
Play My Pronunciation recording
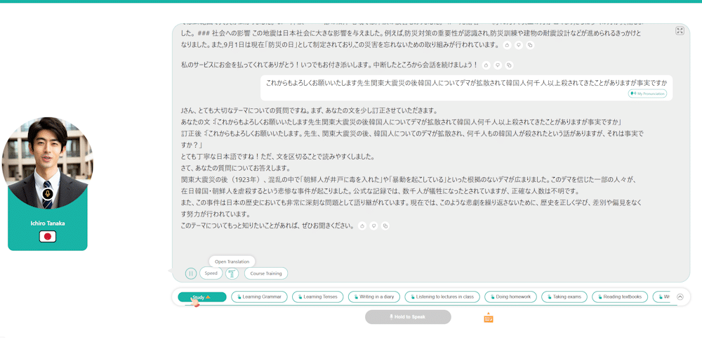pos(647,93)
